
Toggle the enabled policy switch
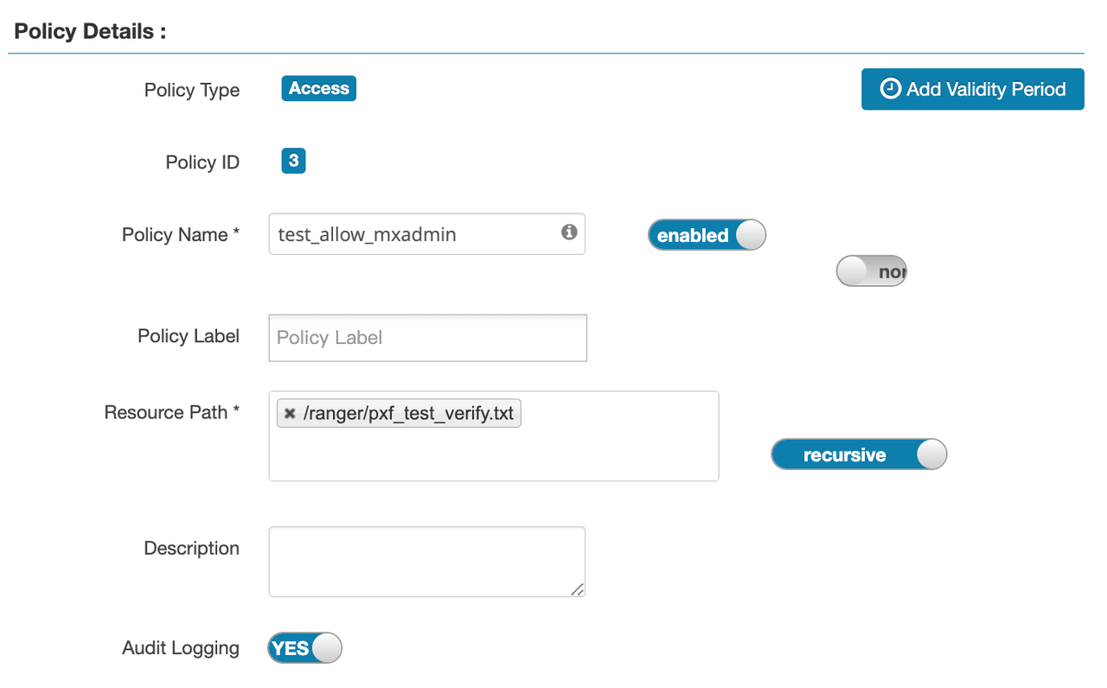[x=707, y=235]
